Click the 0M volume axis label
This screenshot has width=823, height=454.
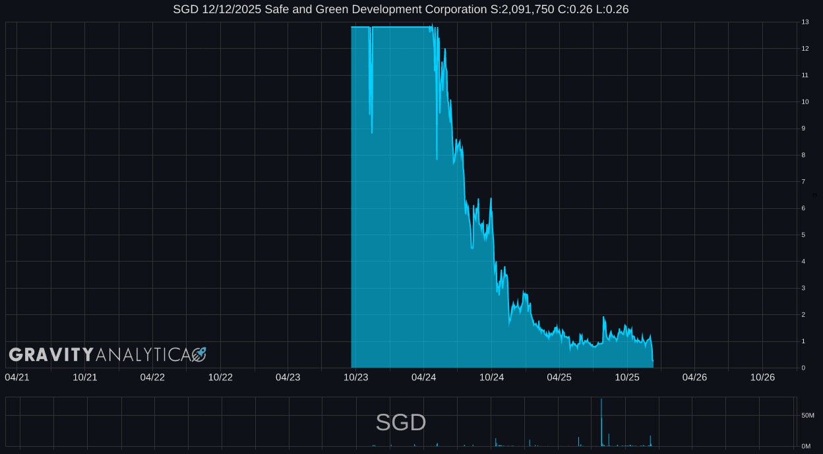point(806,446)
